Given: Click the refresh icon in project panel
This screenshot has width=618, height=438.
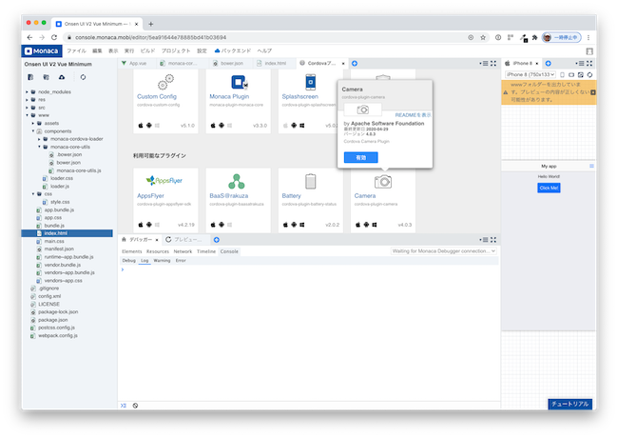Looking at the screenshot, I should coord(83,77).
